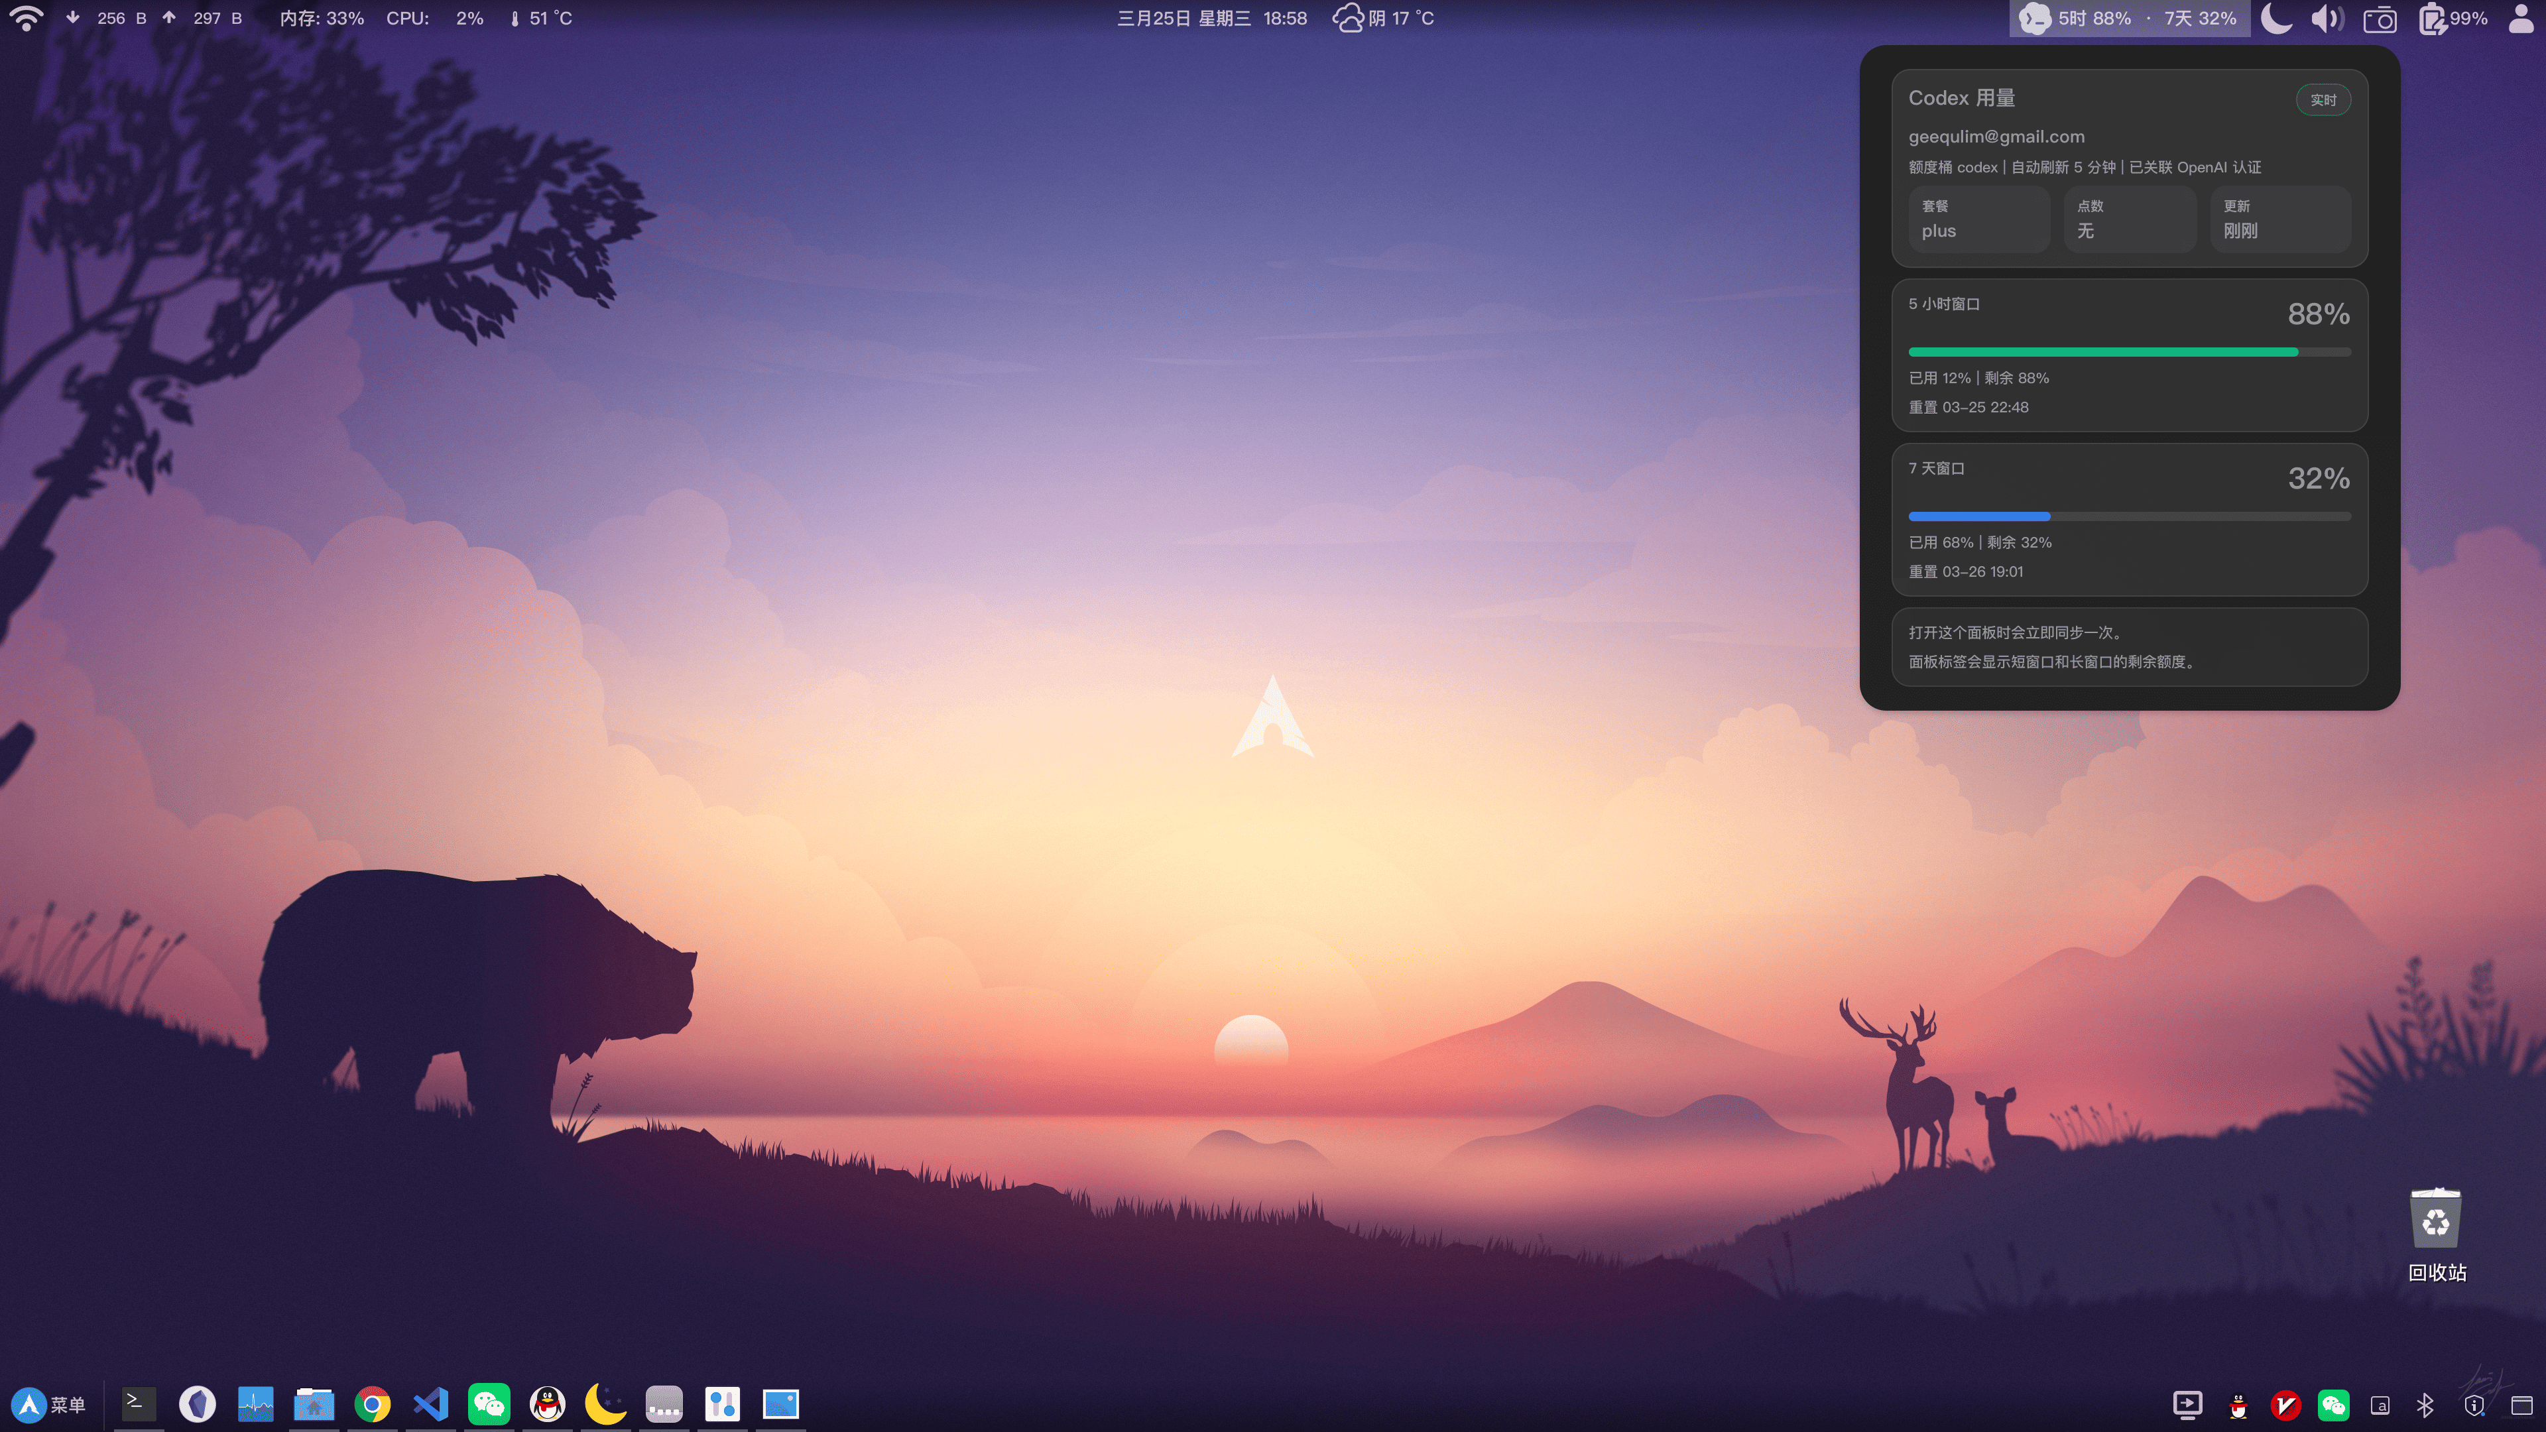2546x1432 pixels.
Task: Launch the Obsidian app in the dock
Action: (197, 1403)
